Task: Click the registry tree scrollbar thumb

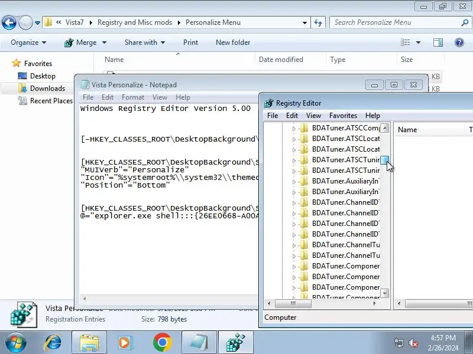Action: 385,160
